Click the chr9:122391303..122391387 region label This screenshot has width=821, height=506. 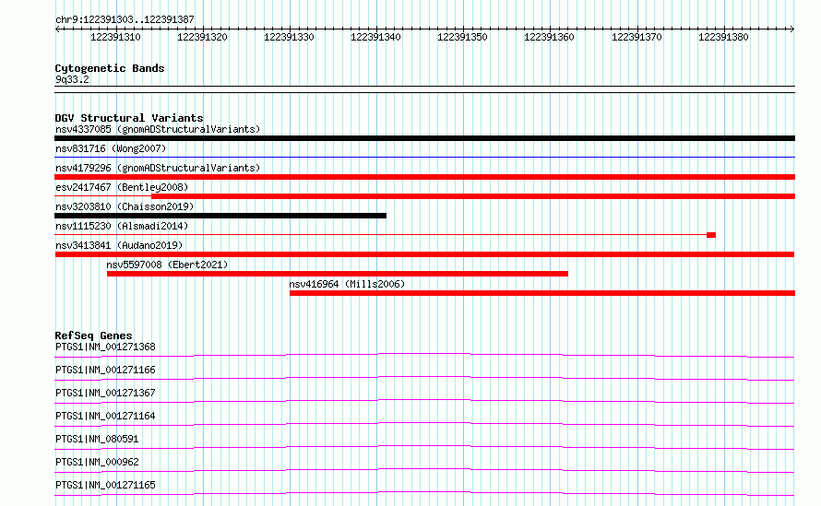[x=125, y=19]
